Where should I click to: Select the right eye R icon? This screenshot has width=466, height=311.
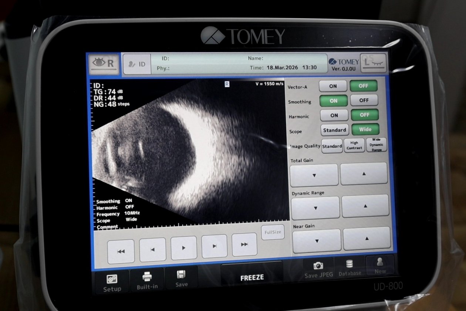click(104, 63)
